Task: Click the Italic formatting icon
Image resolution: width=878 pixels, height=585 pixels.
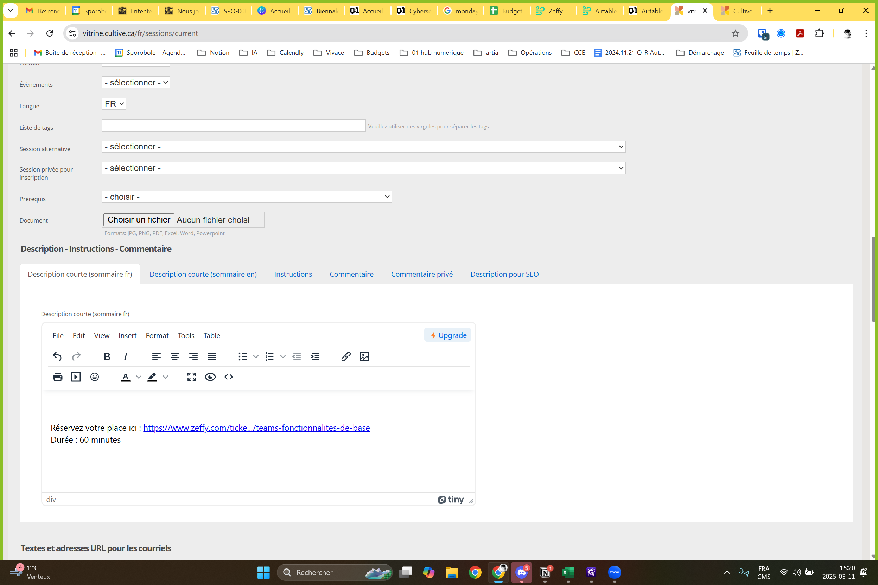Action: pos(126,356)
